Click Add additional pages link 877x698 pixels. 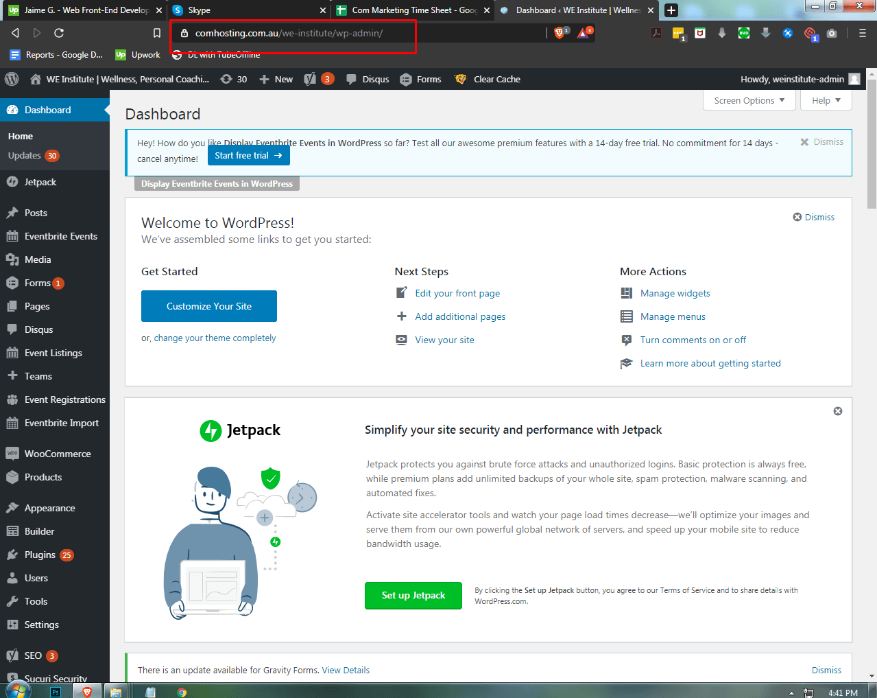pos(460,316)
